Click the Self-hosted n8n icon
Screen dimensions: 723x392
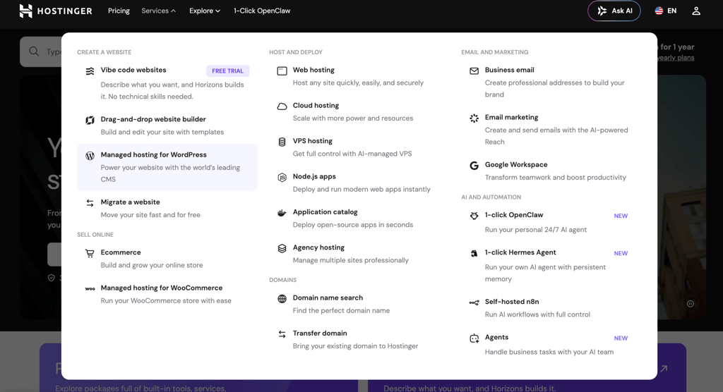pyautogui.click(x=474, y=302)
